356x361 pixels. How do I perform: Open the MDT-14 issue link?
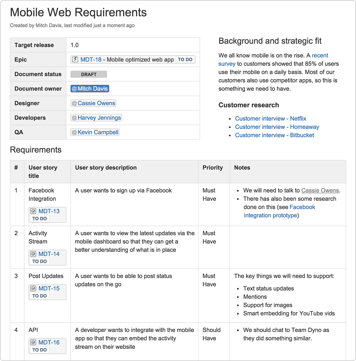[49, 254]
